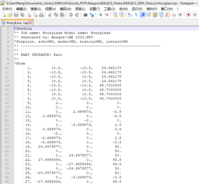
Task: Open the 视图(V) menu
Action: tap(51, 9)
